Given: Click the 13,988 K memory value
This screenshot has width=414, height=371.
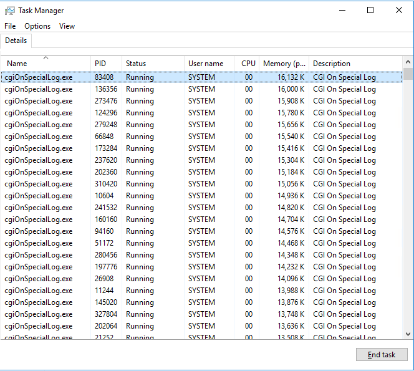Looking at the screenshot, I should coord(291,291).
